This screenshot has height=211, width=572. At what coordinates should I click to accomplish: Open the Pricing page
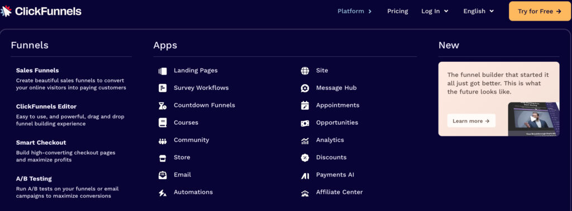click(398, 11)
